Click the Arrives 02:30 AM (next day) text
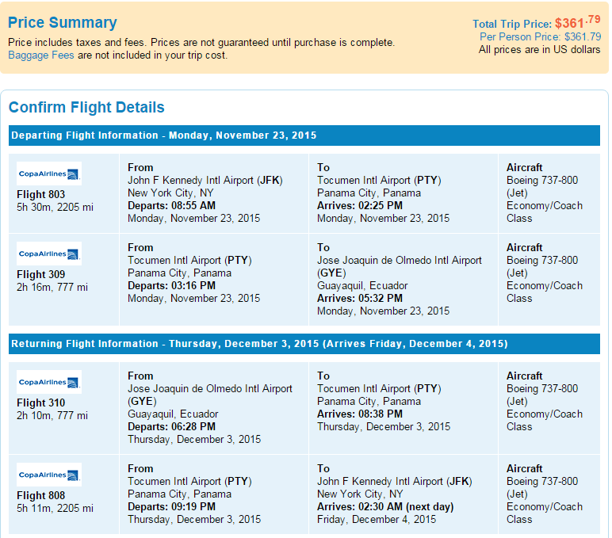The height and width of the screenshot is (538, 612). pyautogui.click(x=385, y=507)
